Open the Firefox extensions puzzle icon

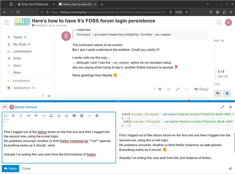point(224,12)
